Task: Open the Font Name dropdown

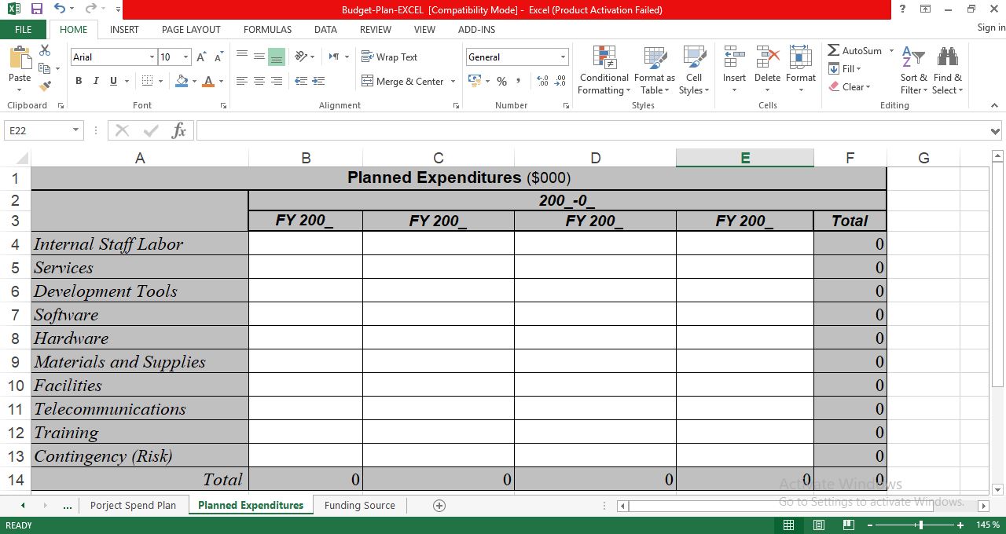Action: click(154, 57)
